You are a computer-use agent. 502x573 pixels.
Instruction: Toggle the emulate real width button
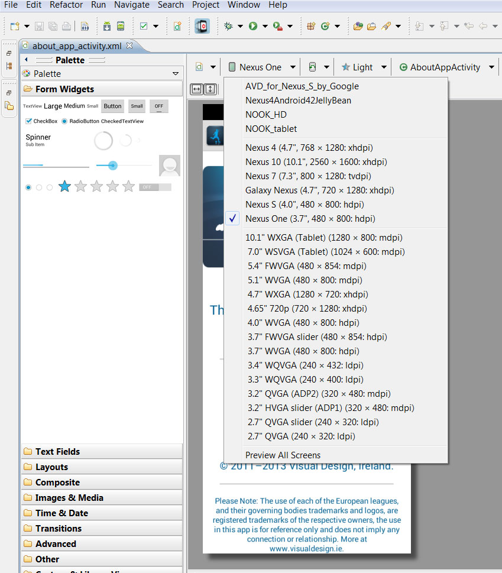click(196, 89)
